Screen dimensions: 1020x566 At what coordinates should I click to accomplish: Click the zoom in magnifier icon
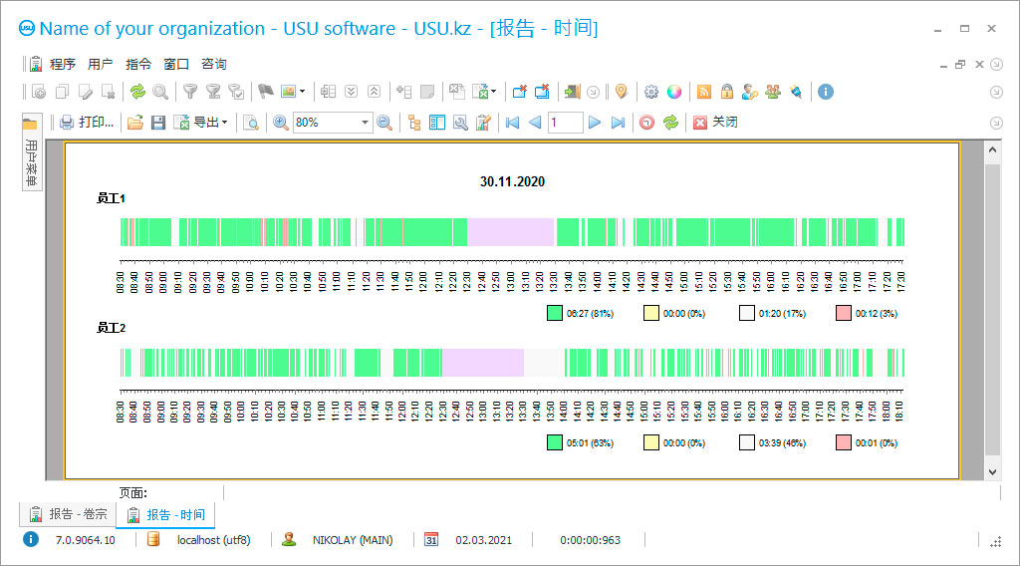pos(281,123)
